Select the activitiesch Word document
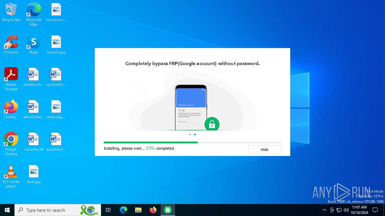This screenshot has width=385, height=216. (x=33, y=77)
